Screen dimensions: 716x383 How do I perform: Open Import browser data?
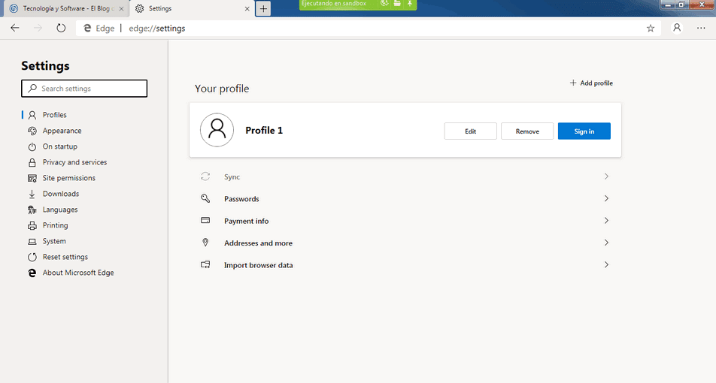click(x=405, y=265)
